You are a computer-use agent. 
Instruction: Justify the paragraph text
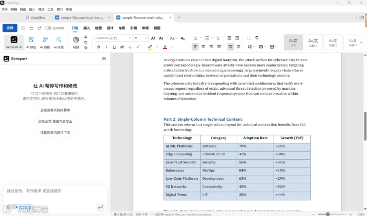(x=219, y=47)
